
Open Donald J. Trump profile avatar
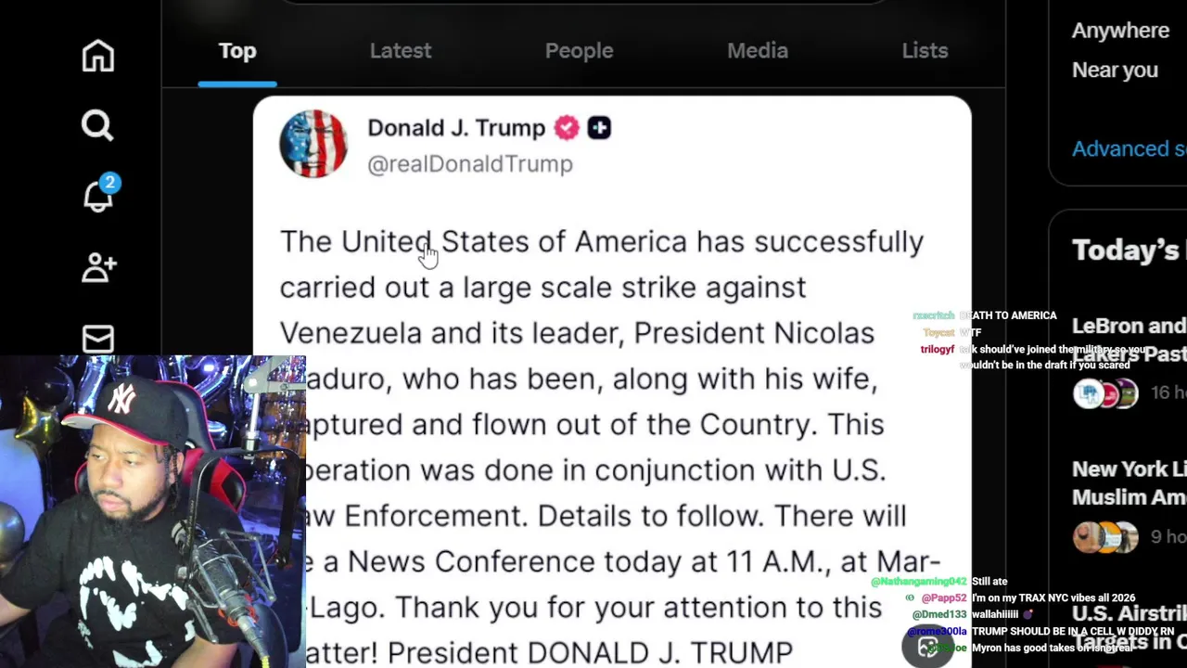pos(313,144)
